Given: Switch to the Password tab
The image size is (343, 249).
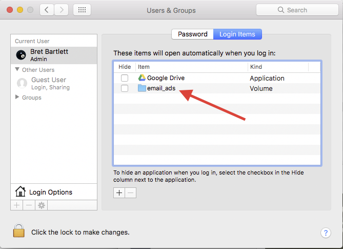Looking at the screenshot, I should tap(192, 34).
